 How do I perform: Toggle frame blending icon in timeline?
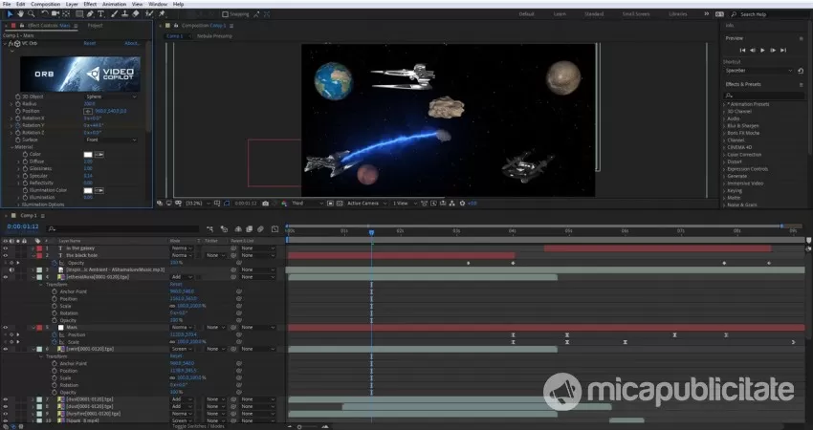coord(250,229)
